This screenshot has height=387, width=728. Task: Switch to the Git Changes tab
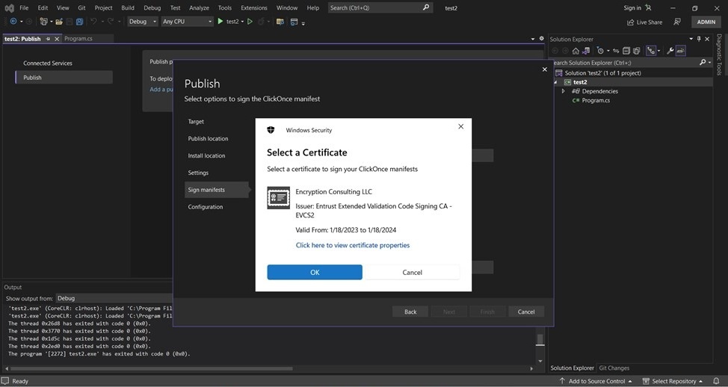click(614, 368)
